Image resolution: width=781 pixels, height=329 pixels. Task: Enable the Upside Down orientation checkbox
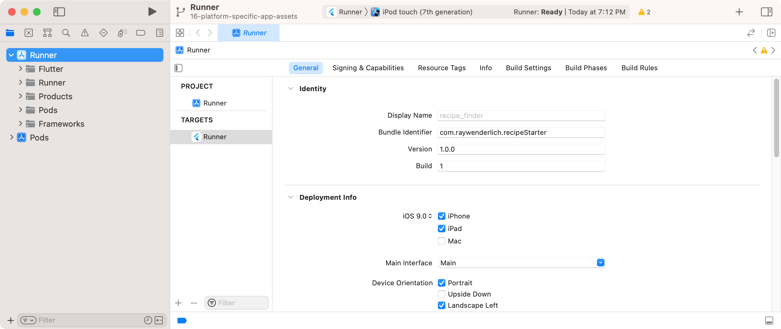pos(442,294)
